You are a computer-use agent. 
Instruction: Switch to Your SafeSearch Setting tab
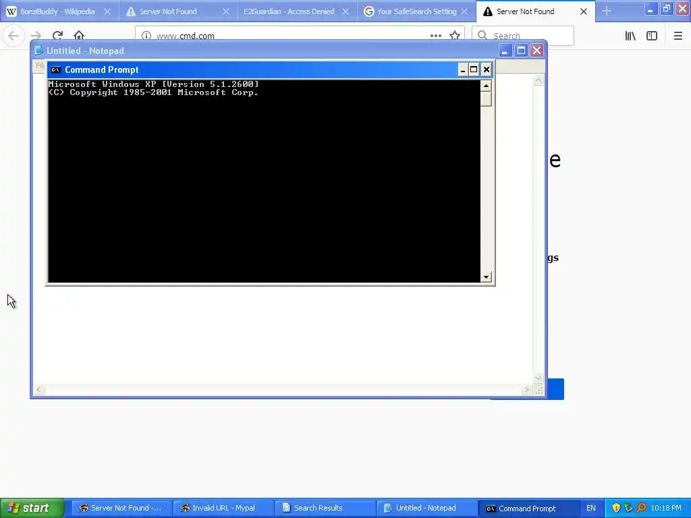(x=416, y=11)
